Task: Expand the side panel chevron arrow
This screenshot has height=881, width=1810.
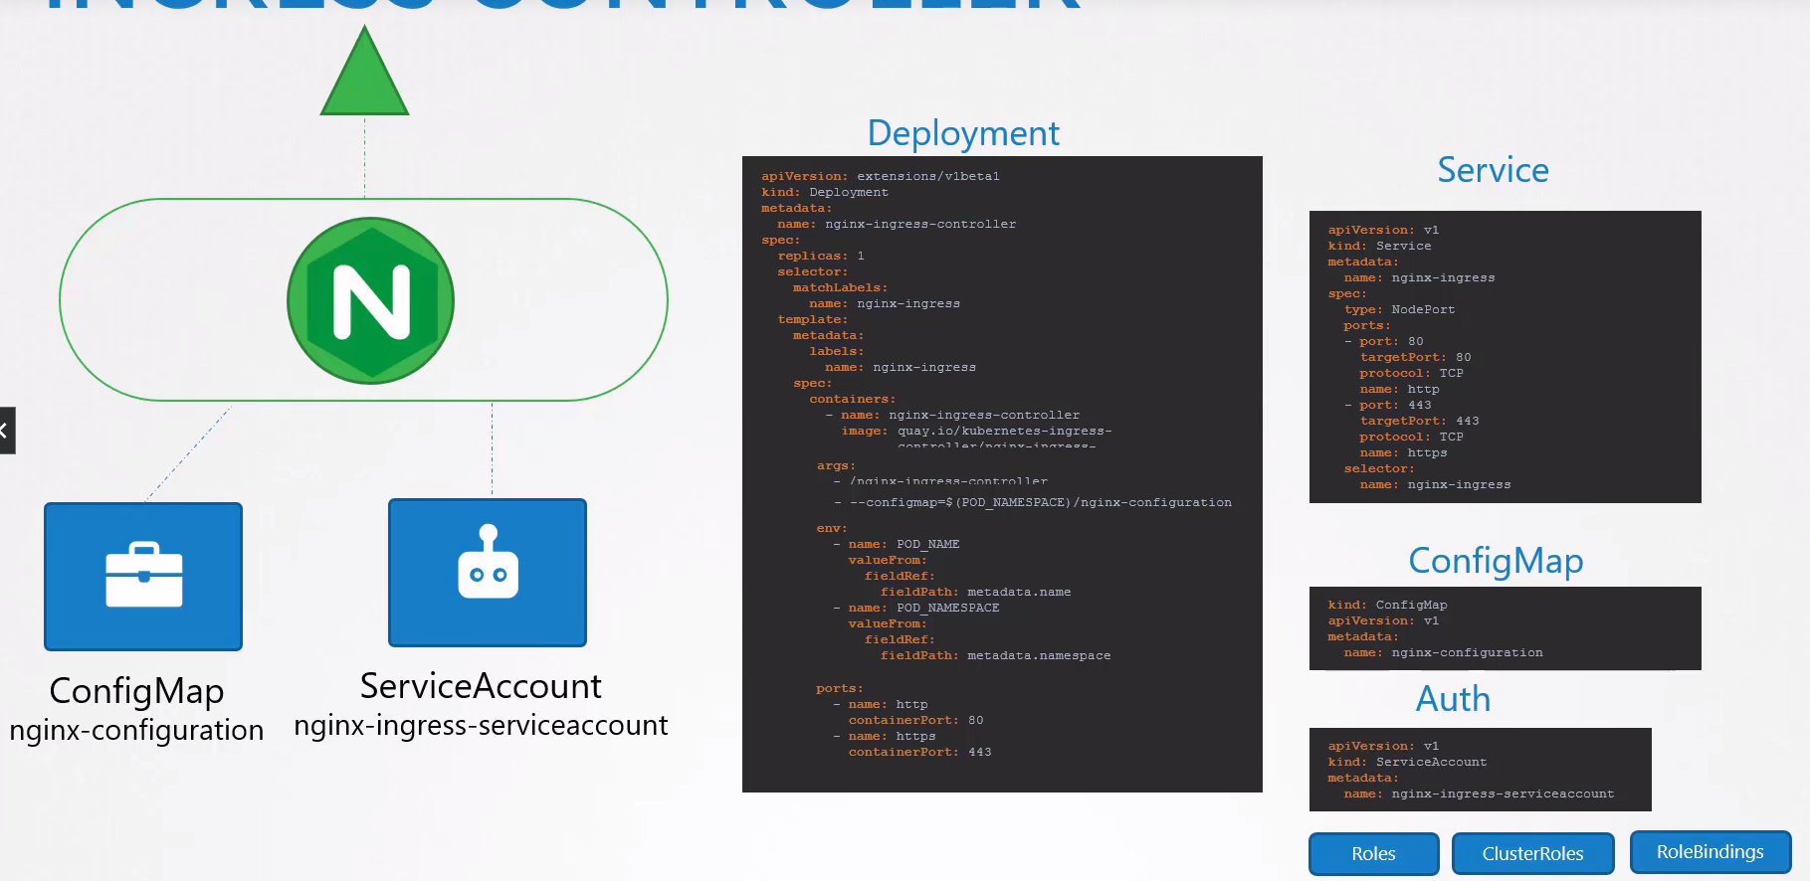Action: pyautogui.click(x=6, y=431)
